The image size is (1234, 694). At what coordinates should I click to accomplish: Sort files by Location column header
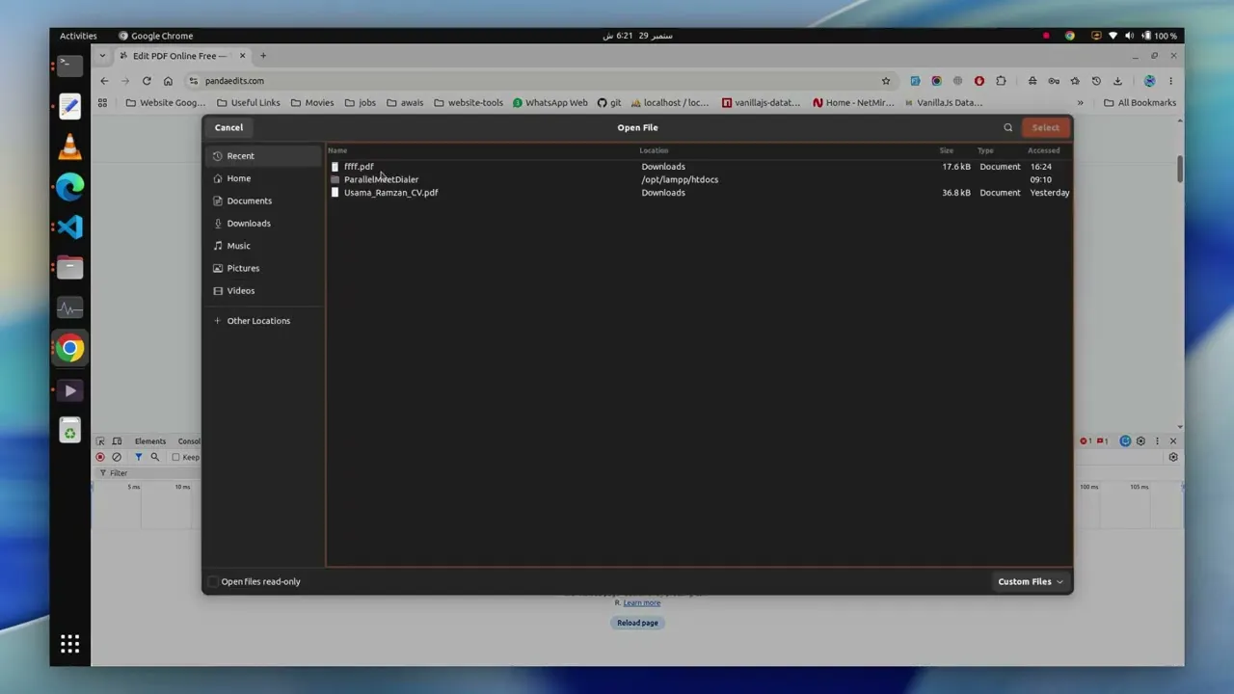click(654, 150)
